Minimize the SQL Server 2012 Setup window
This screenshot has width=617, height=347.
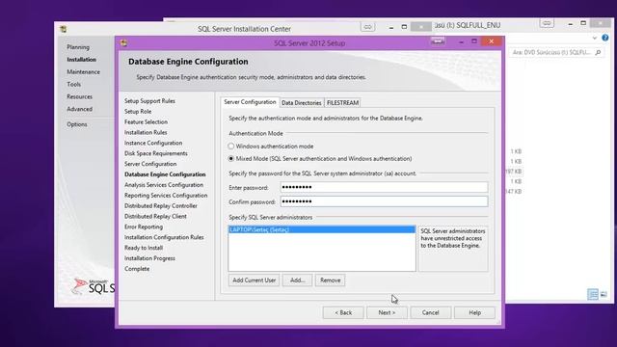461,41
